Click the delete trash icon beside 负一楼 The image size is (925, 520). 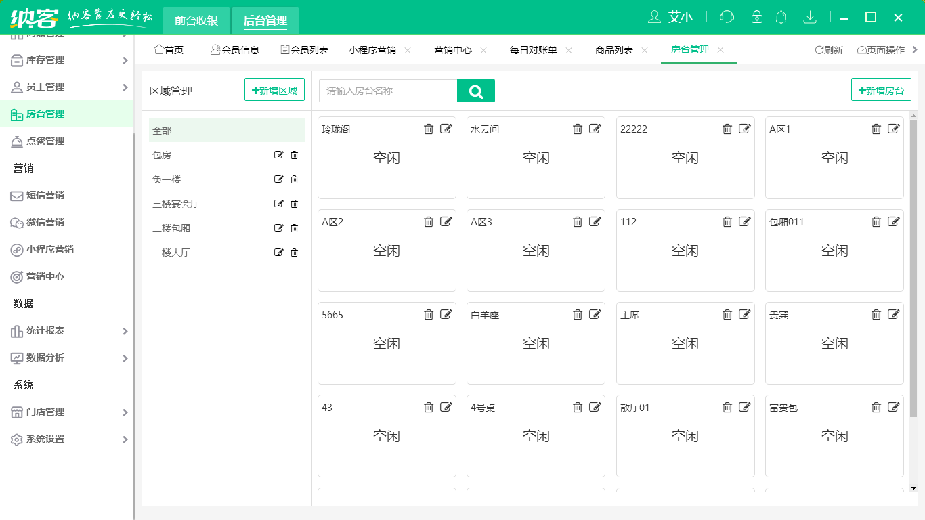pyautogui.click(x=294, y=179)
